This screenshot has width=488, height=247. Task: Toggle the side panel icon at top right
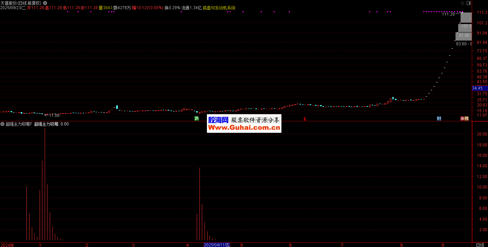(x=468, y=3)
